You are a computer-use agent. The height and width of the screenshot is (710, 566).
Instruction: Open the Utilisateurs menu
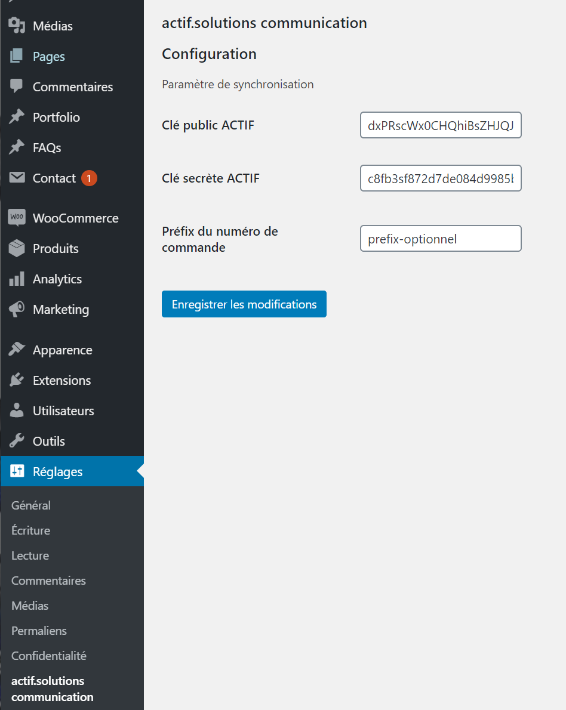point(63,411)
